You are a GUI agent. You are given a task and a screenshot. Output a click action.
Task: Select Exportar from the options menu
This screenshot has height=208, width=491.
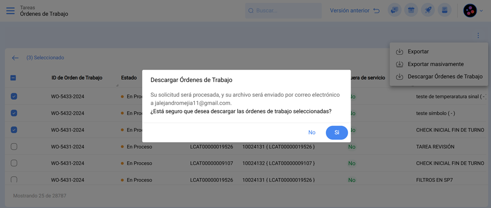point(418,51)
